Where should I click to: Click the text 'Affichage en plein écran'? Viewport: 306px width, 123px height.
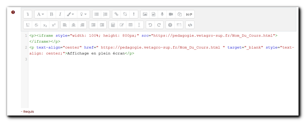tap(96, 53)
